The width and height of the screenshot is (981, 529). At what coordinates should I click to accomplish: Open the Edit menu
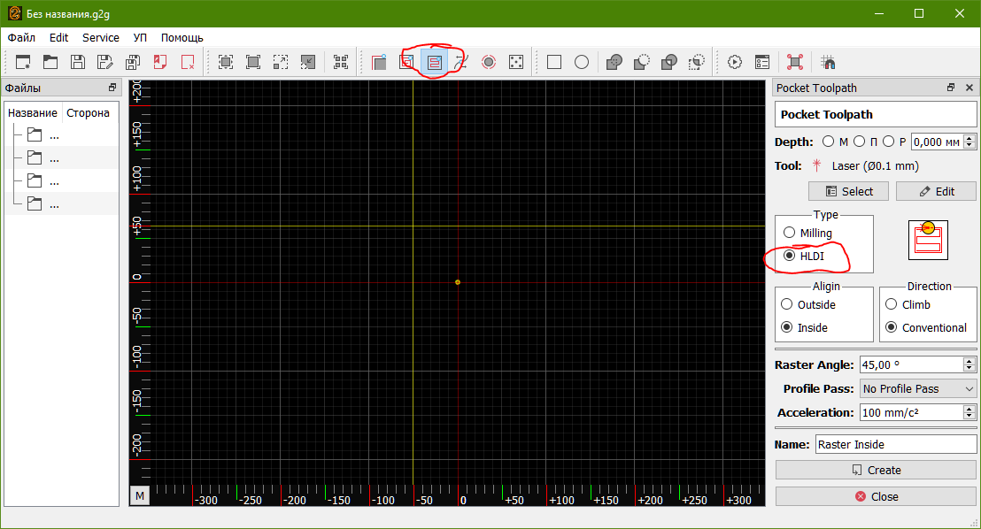[x=58, y=37]
